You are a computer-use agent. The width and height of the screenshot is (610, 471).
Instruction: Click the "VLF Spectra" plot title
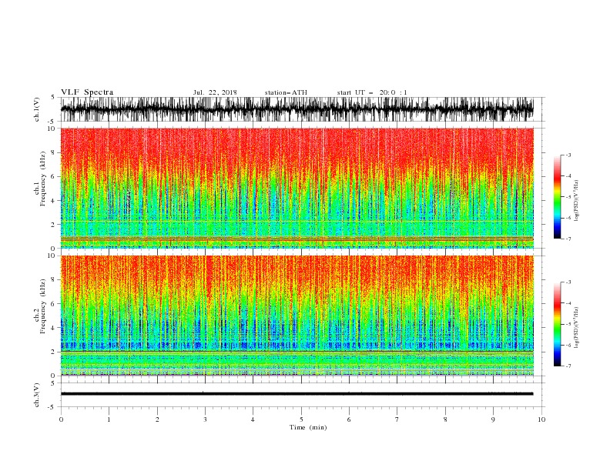87,92
